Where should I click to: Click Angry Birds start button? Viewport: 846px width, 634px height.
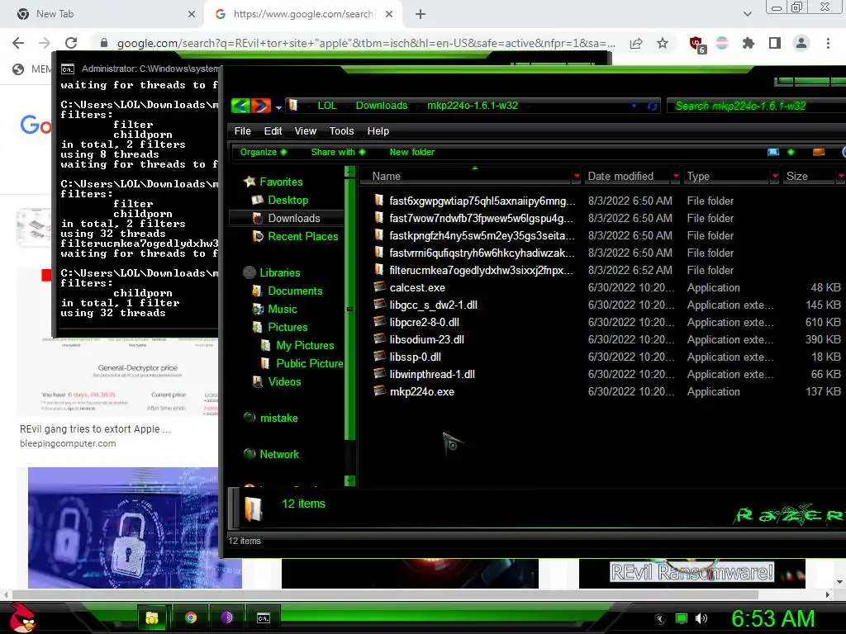pos(22,617)
